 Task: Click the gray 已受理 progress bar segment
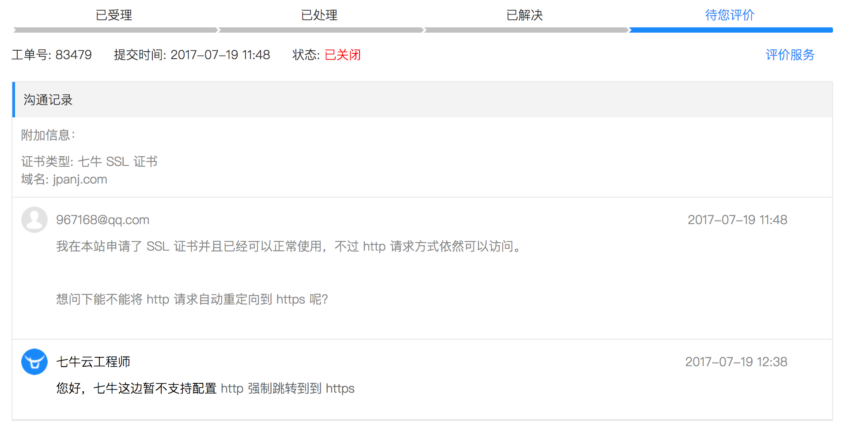115,30
